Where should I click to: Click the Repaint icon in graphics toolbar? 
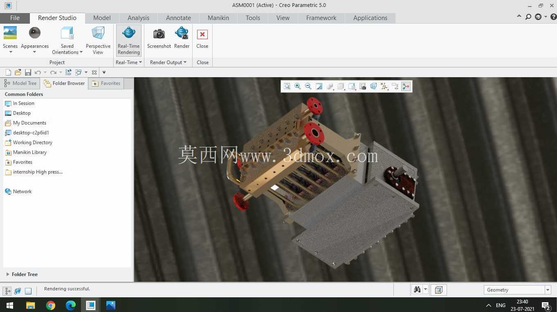319,86
